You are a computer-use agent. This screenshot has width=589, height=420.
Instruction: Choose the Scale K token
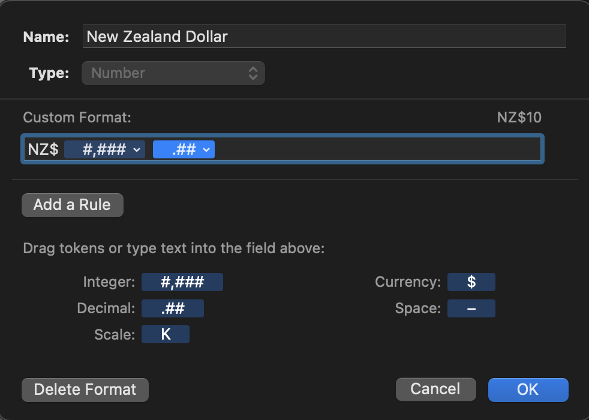tap(166, 334)
